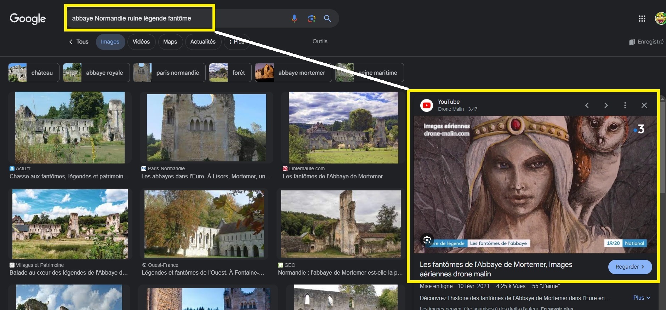Expand description with Plus chevron

click(642, 298)
